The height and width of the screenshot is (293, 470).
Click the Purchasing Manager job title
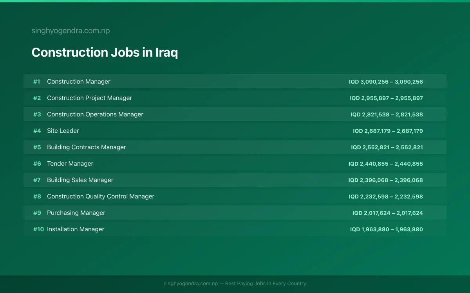[x=76, y=213]
